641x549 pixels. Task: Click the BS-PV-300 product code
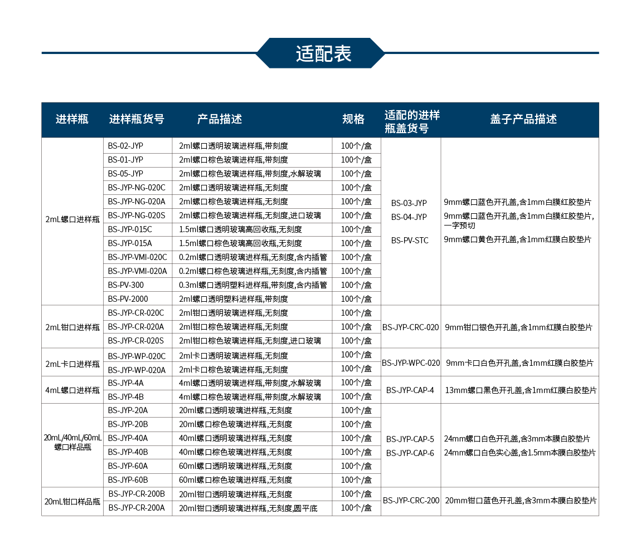click(x=126, y=285)
